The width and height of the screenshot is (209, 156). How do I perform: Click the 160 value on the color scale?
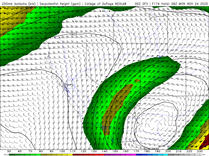click(x=126, y=151)
